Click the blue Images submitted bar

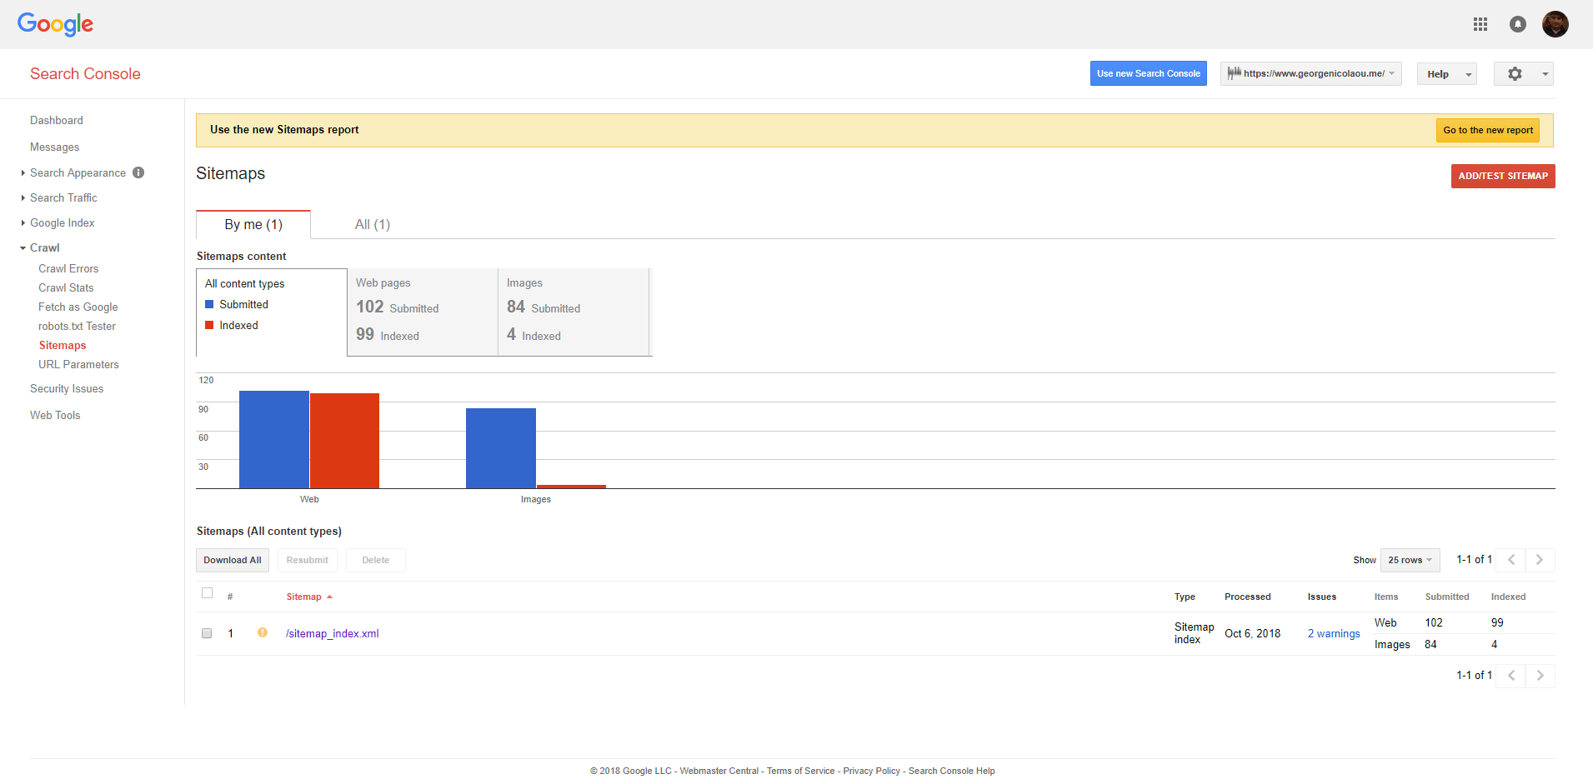(x=501, y=448)
